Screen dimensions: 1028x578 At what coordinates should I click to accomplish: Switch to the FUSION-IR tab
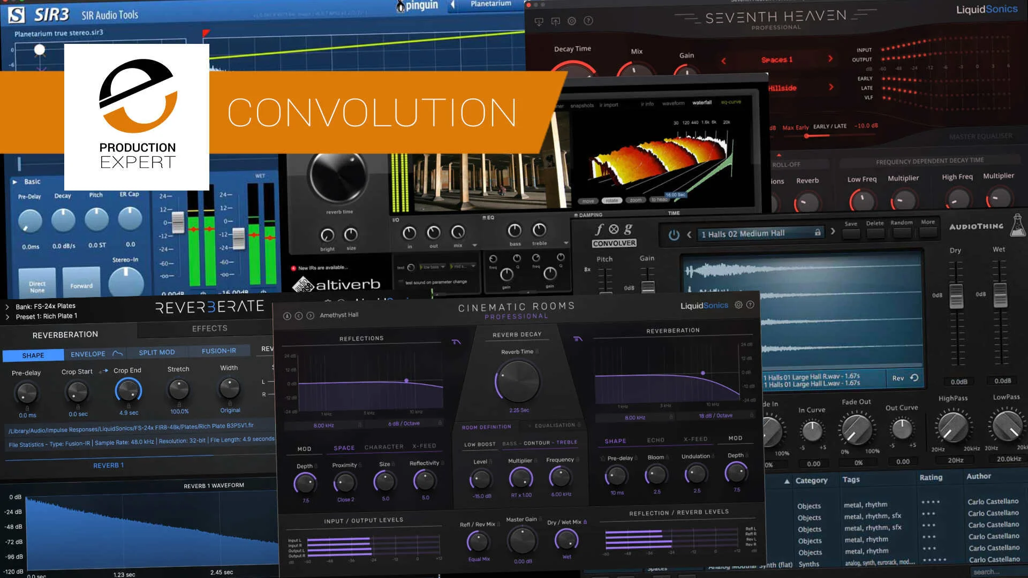tap(219, 351)
